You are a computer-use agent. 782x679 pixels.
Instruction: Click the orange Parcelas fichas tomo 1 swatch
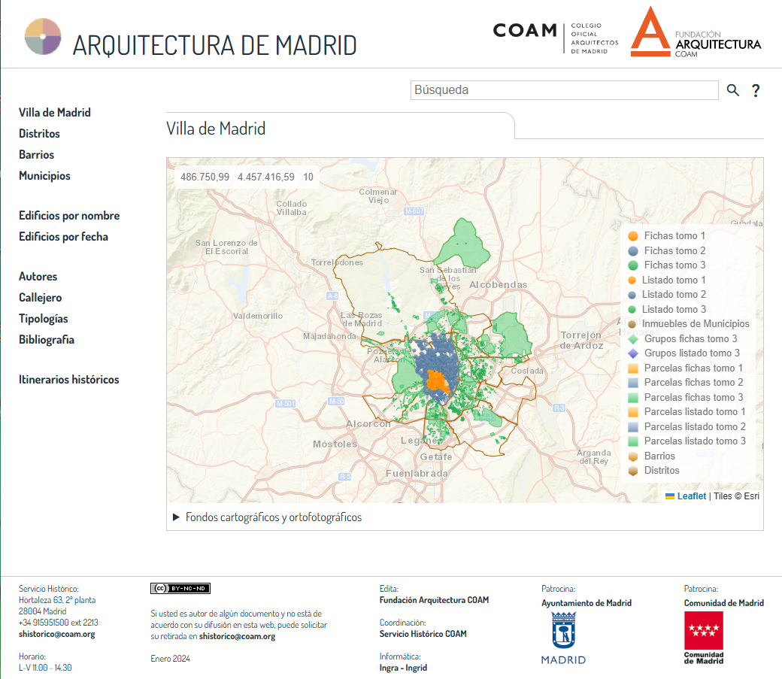(632, 368)
